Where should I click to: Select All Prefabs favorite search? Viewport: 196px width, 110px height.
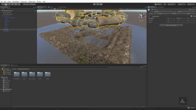tap(7, 74)
